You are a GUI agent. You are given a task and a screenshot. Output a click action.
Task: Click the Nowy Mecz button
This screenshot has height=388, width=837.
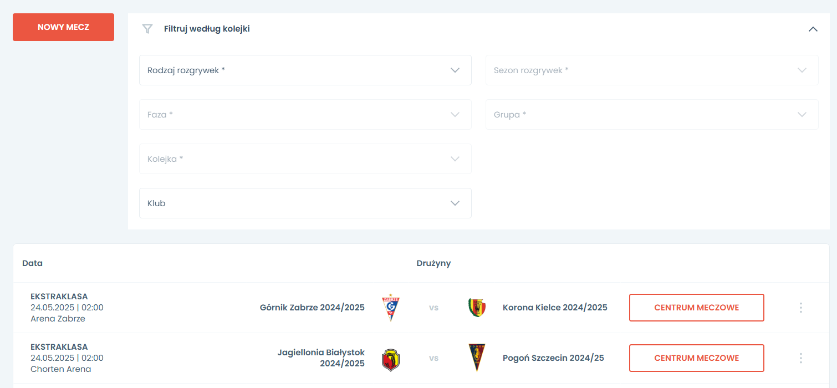point(63,27)
